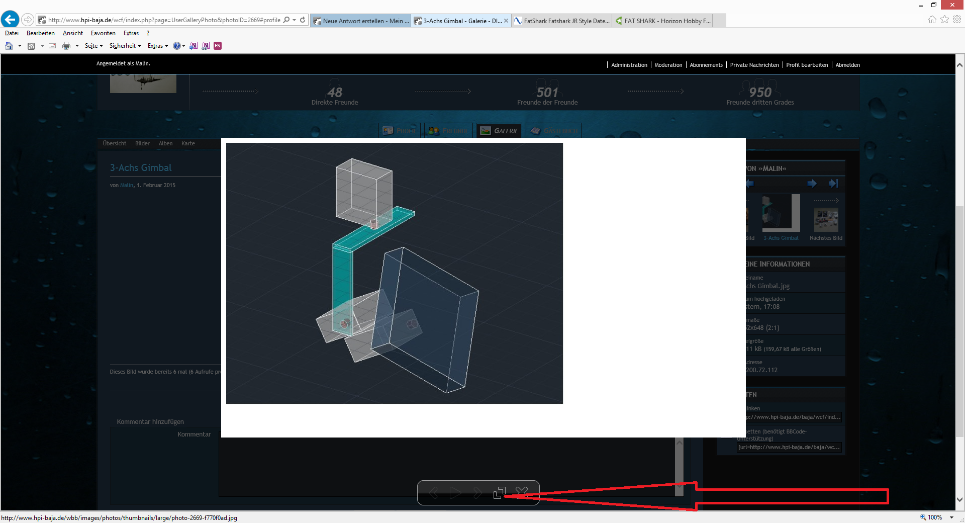
Task: Click the Home icon in command bar
Action: click(x=9, y=46)
